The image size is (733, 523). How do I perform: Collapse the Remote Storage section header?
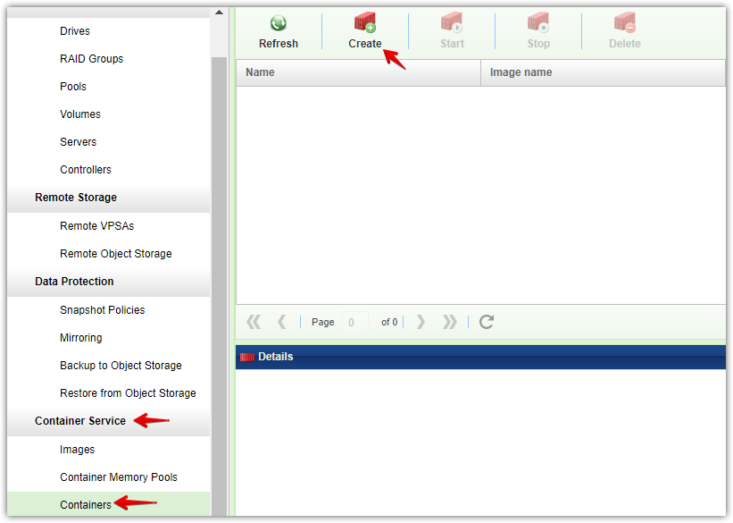coord(108,198)
